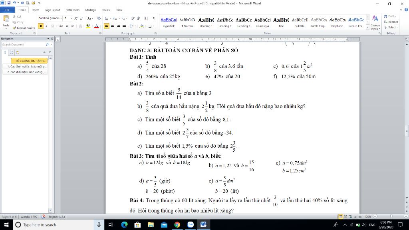Click the zoom slider handle
This screenshot has height=230, width=409.
coord(391,216)
